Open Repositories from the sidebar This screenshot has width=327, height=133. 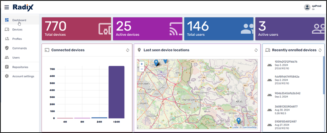[x=20, y=67]
